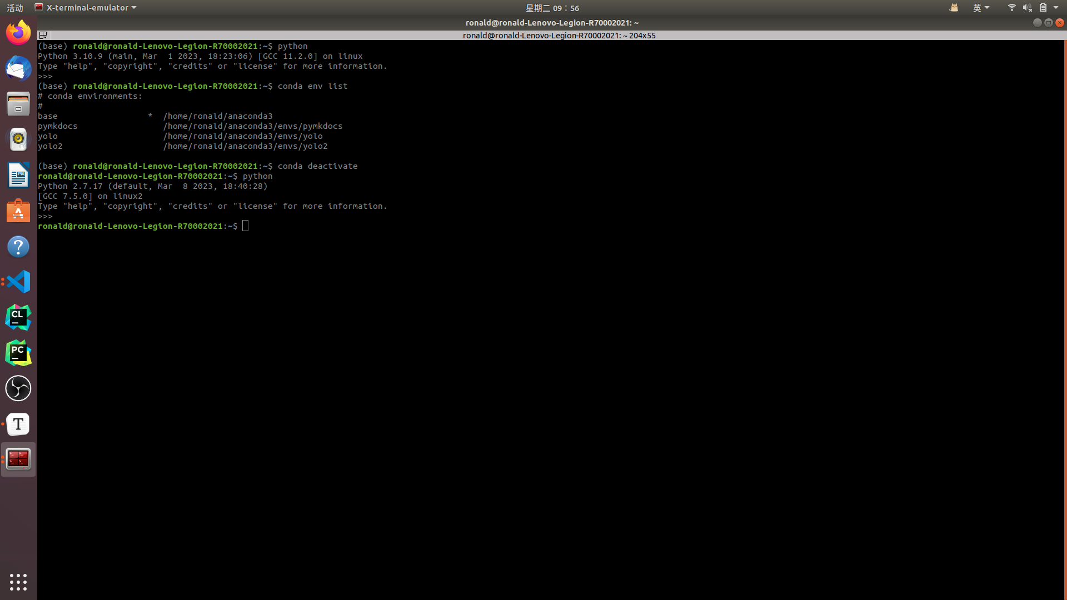1067x600 pixels.
Task: Open CLion IDE from dock
Action: point(18,317)
